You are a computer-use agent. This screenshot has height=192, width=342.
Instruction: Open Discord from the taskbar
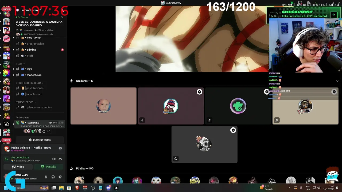[108, 188]
